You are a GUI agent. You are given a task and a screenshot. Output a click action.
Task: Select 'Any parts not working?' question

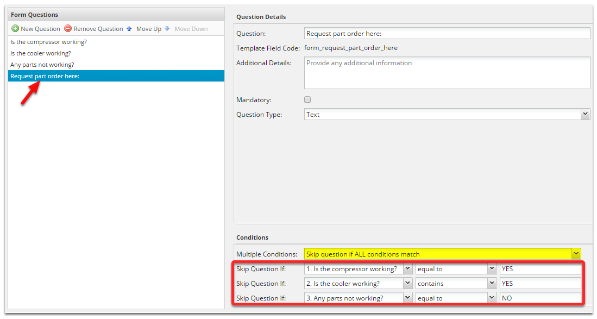[x=42, y=65]
